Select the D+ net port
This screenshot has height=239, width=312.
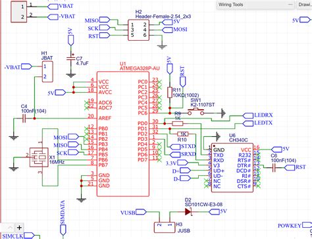186,171
